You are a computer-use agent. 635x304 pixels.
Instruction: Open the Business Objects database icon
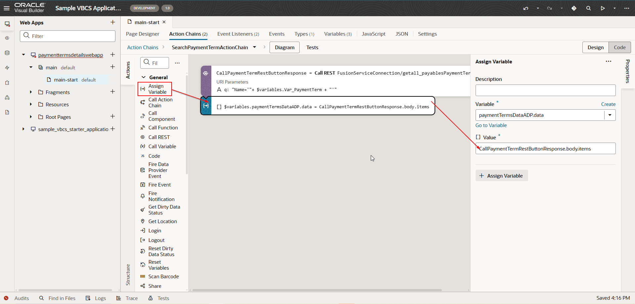click(x=7, y=53)
